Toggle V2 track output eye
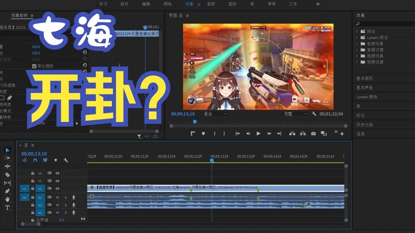 click(58, 181)
